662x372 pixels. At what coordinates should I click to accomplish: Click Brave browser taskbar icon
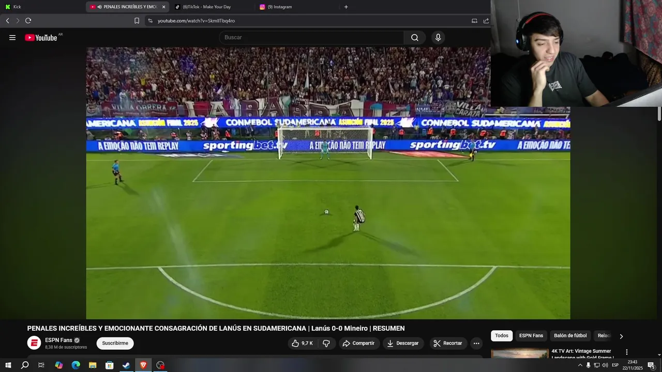[143, 365]
